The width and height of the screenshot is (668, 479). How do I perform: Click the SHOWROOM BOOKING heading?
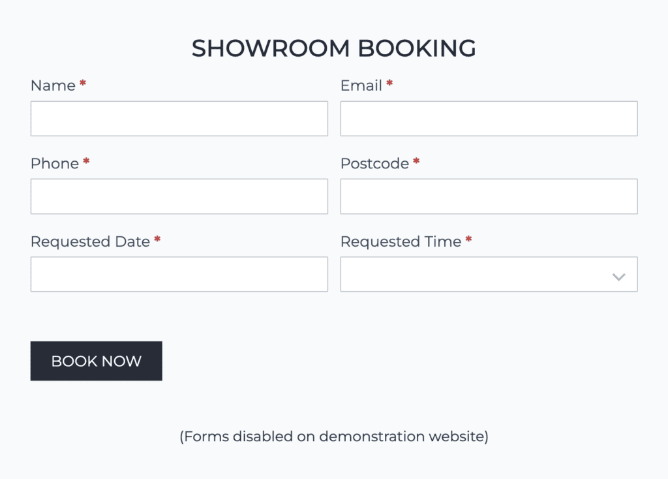[333, 49]
